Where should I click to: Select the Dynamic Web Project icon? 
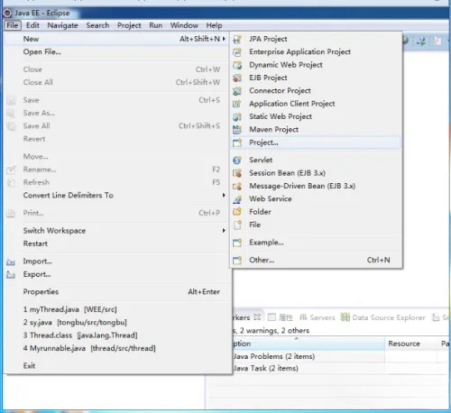pyautogui.click(x=237, y=65)
